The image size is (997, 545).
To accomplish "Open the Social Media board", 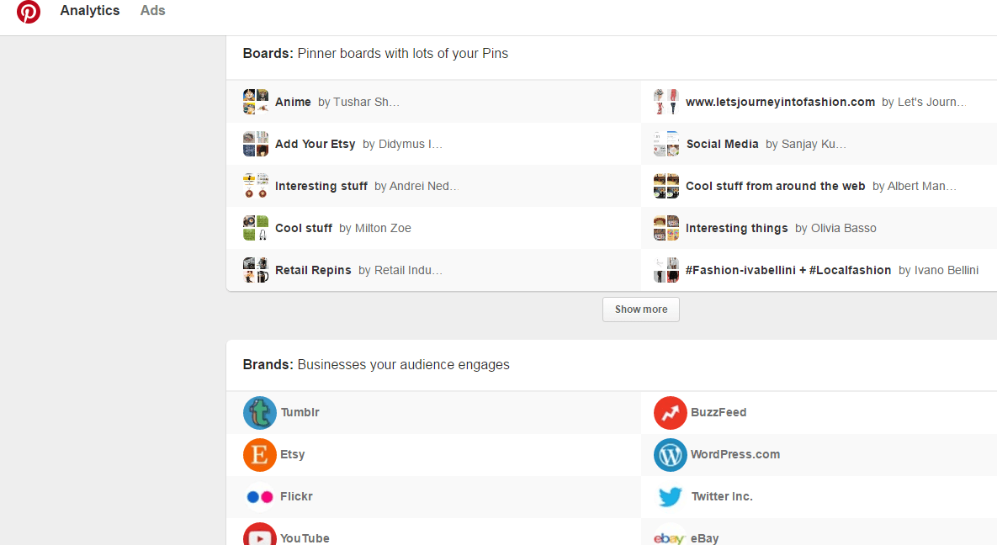I will click(x=722, y=144).
